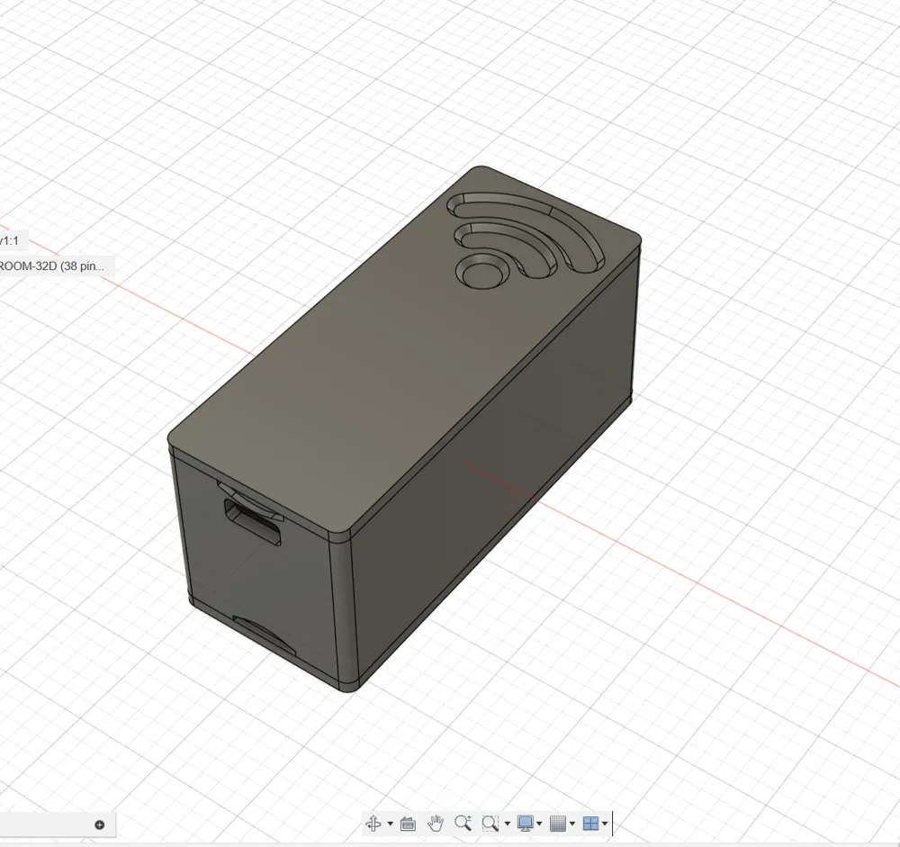Click the Zoom Window/Fit icon

(490, 824)
